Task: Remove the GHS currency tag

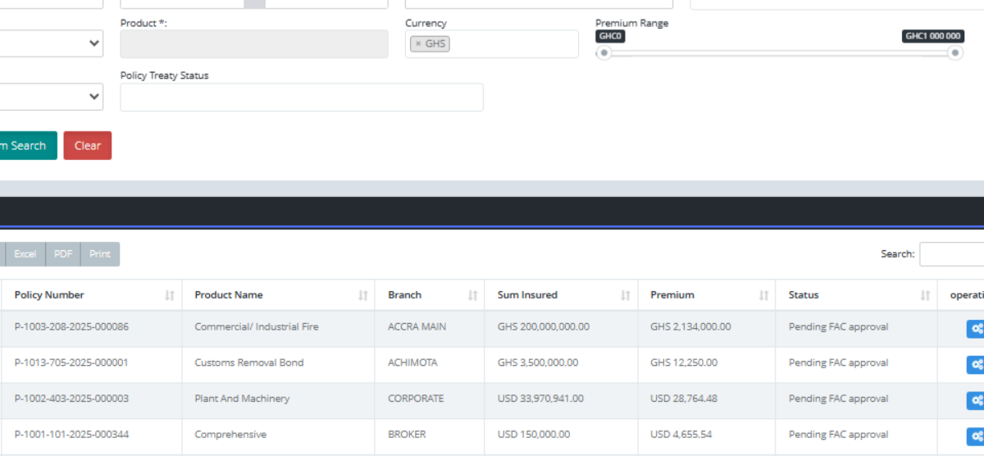Action: point(418,44)
